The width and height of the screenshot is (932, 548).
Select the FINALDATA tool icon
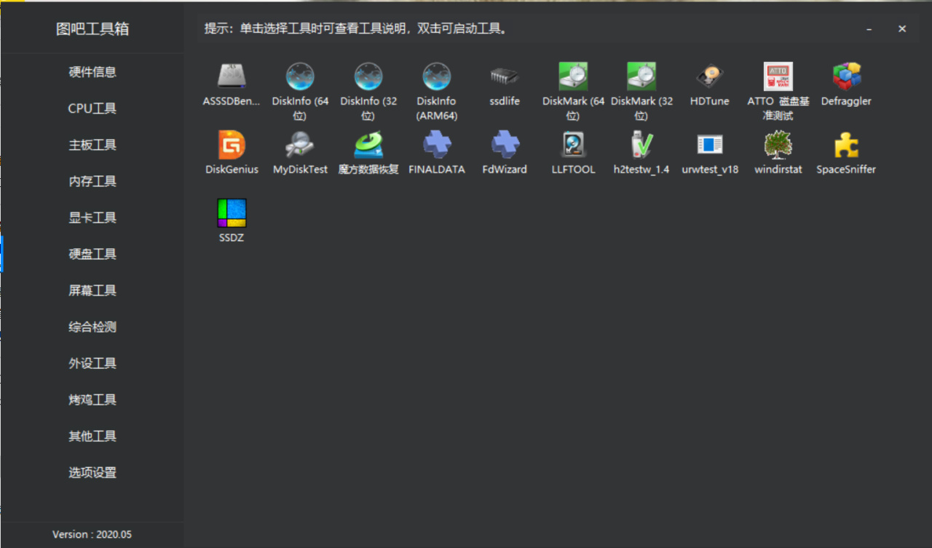437,145
